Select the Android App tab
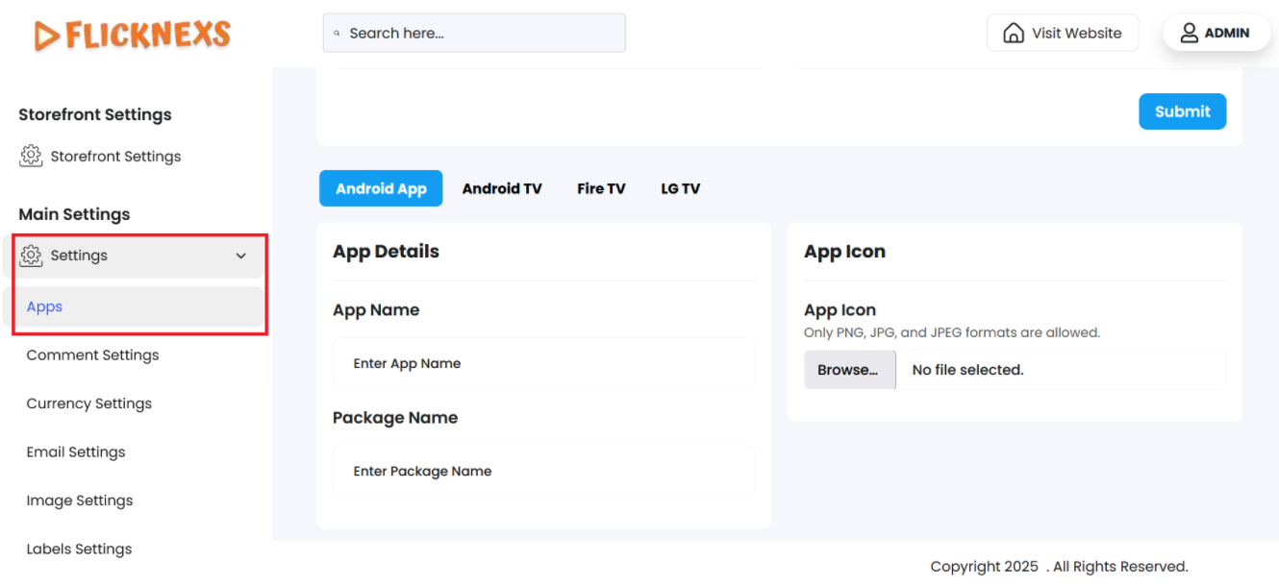 [x=381, y=188]
